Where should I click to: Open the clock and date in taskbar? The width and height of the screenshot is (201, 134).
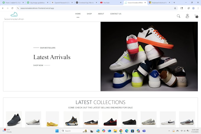point(195,131)
